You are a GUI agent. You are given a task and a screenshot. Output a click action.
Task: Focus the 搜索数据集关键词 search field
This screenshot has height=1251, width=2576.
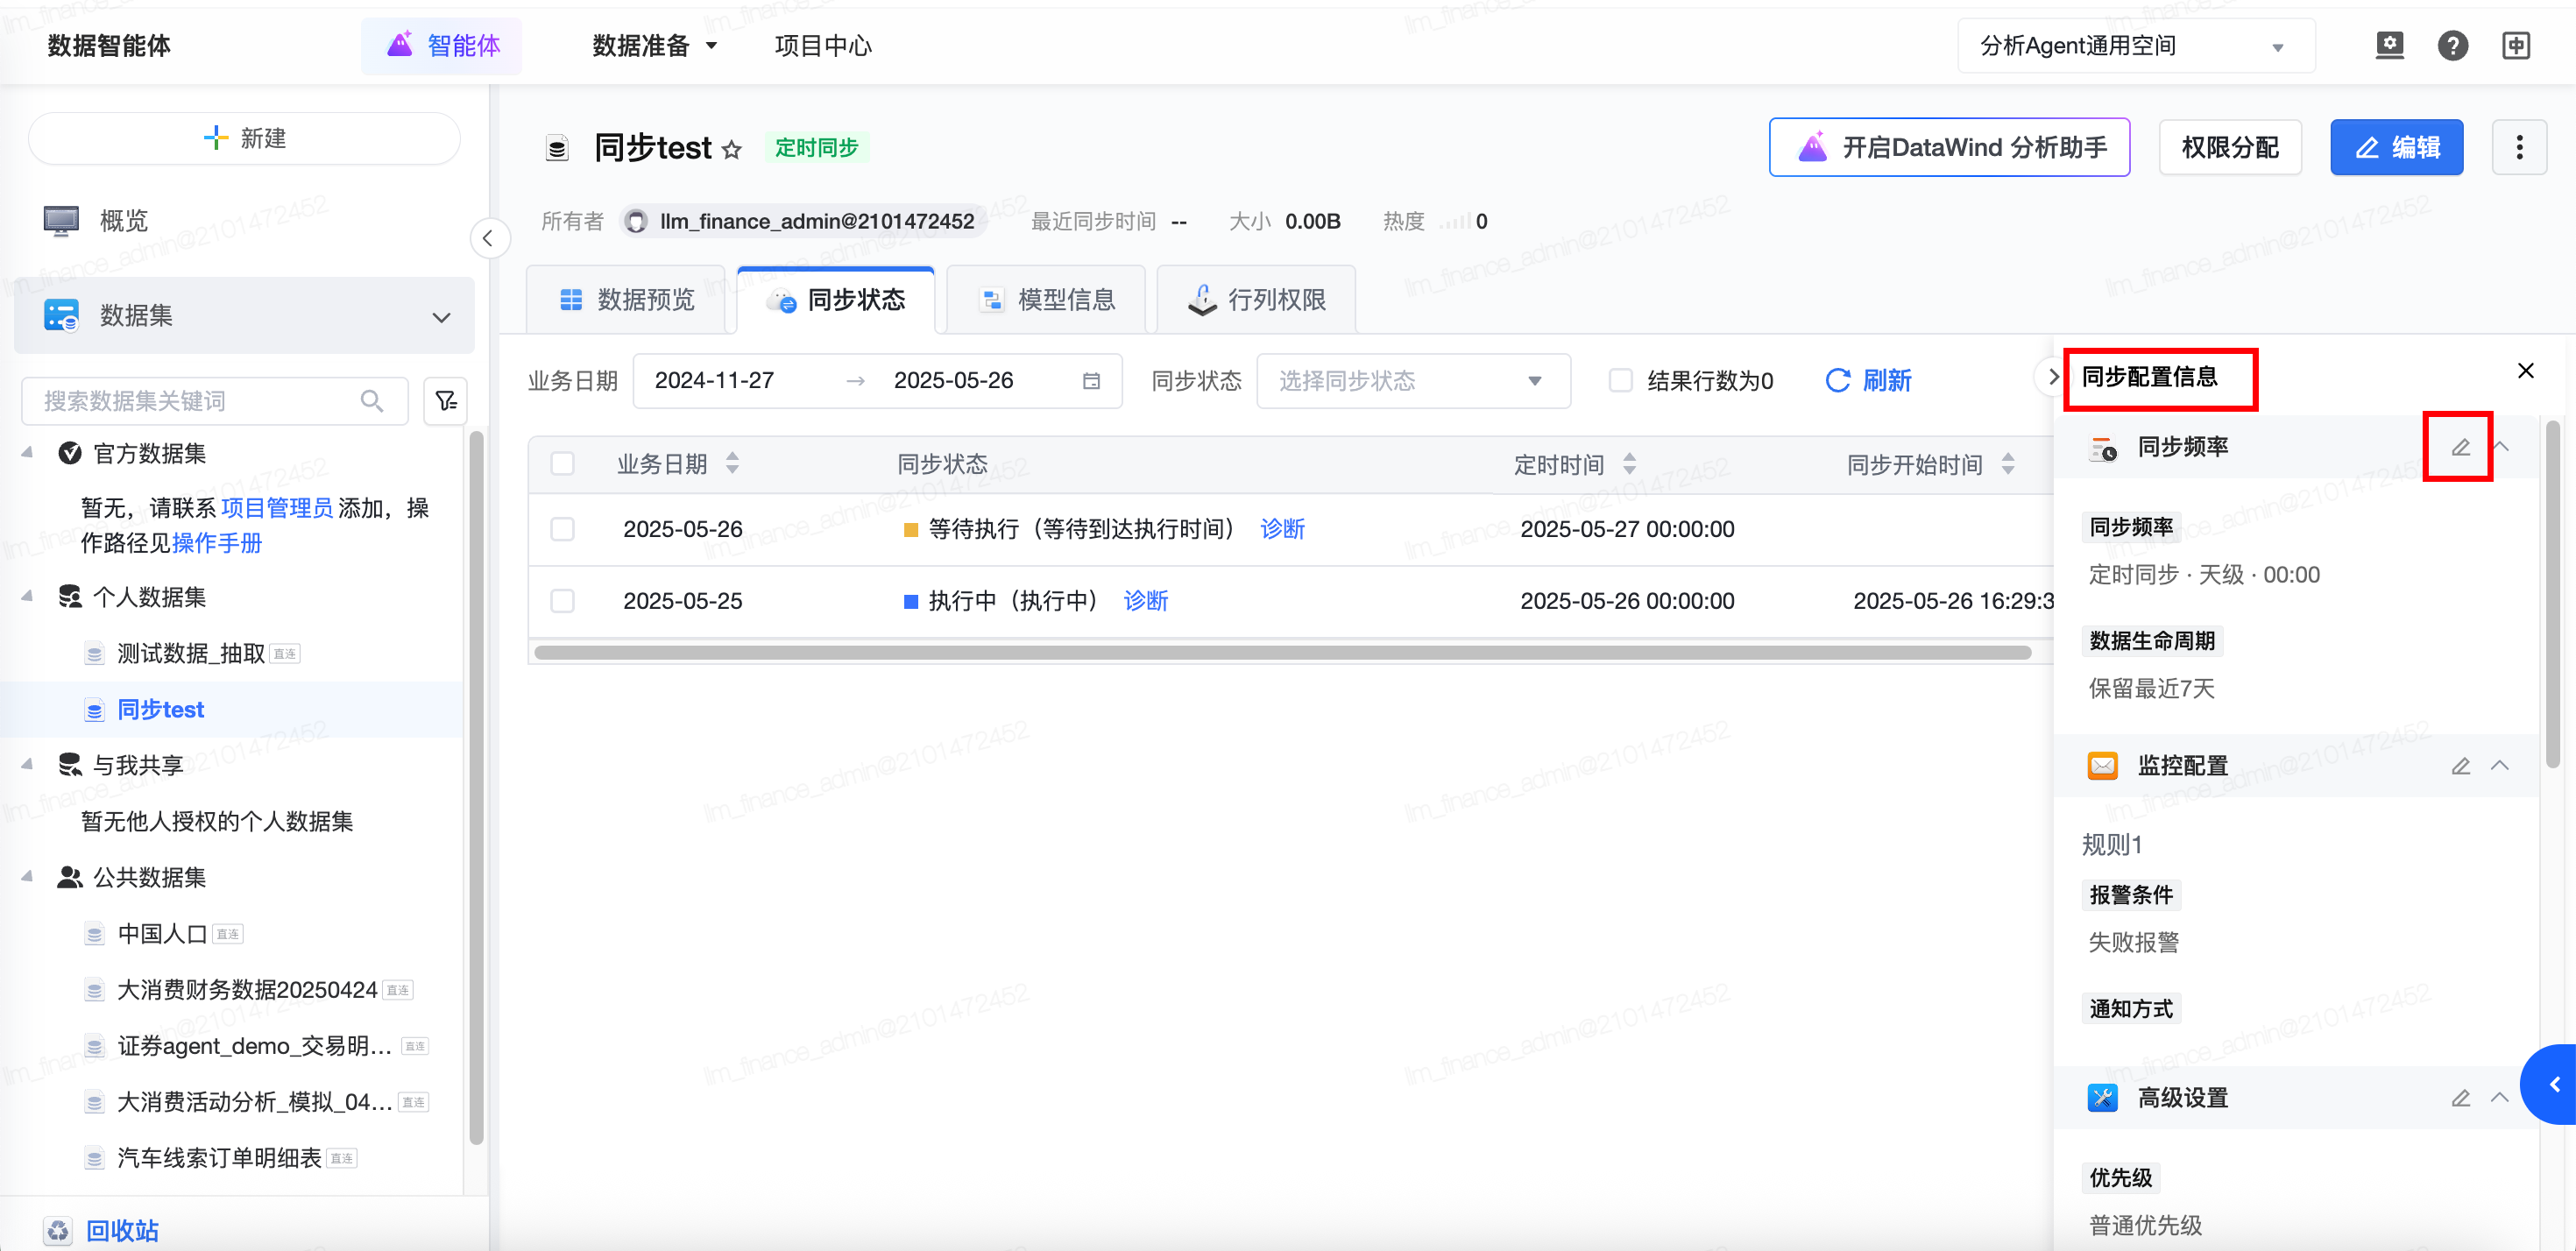click(215, 401)
